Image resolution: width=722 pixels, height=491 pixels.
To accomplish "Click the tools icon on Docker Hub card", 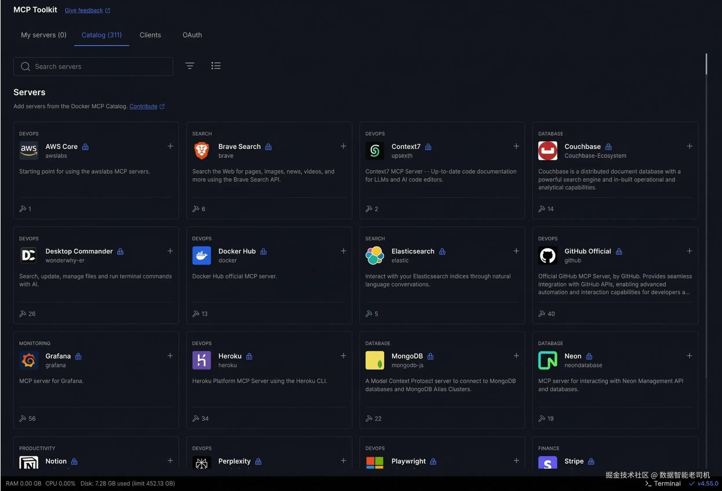I will point(196,314).
